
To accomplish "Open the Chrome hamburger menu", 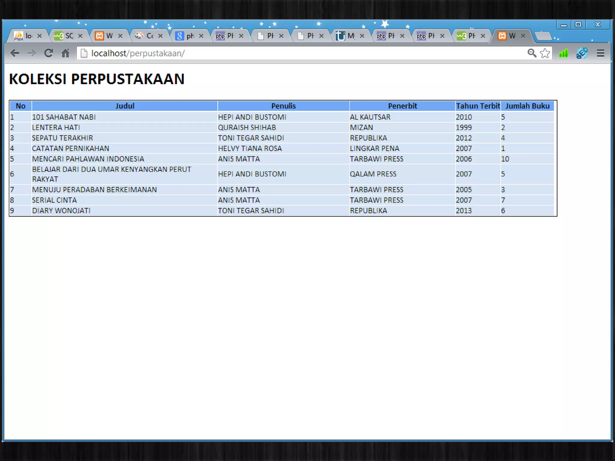I will pos(600,53).
